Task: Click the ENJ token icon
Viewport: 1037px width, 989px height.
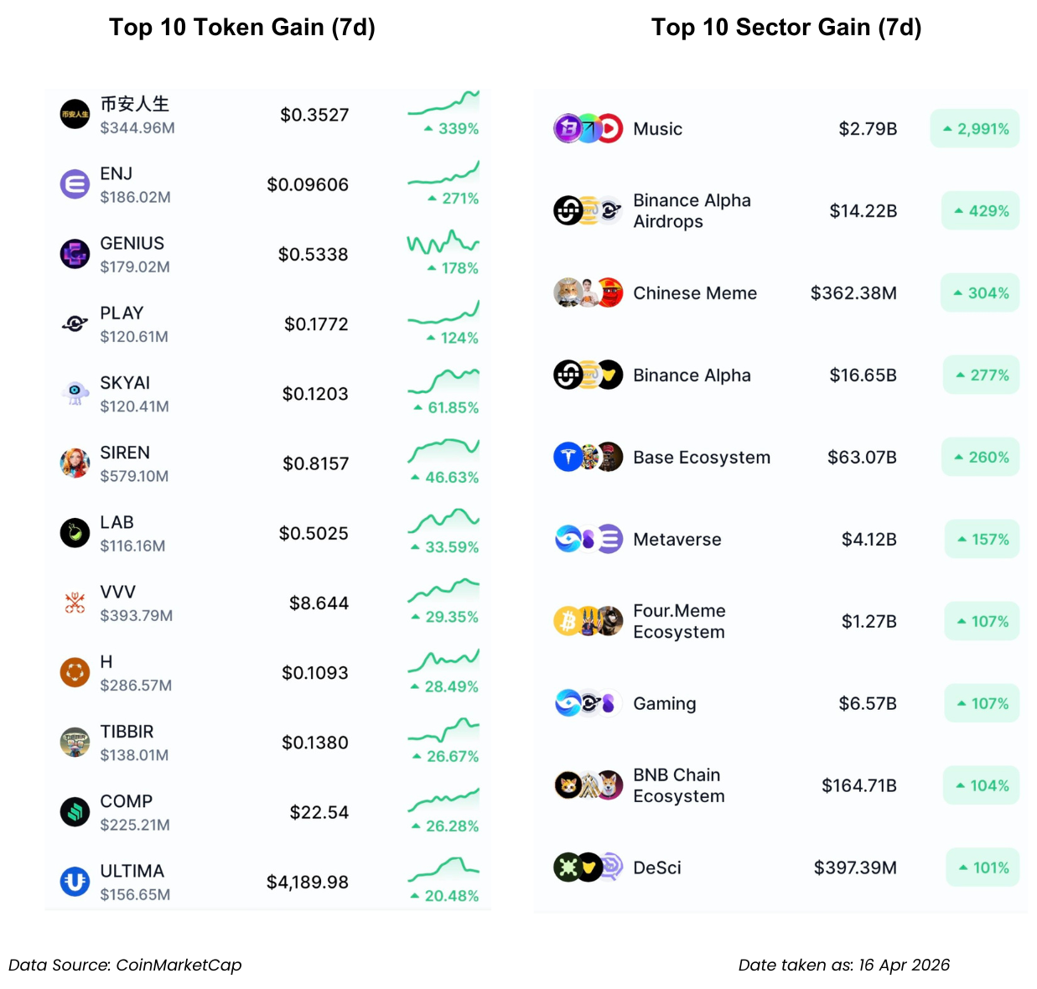Action: click(x=75, y=184)
